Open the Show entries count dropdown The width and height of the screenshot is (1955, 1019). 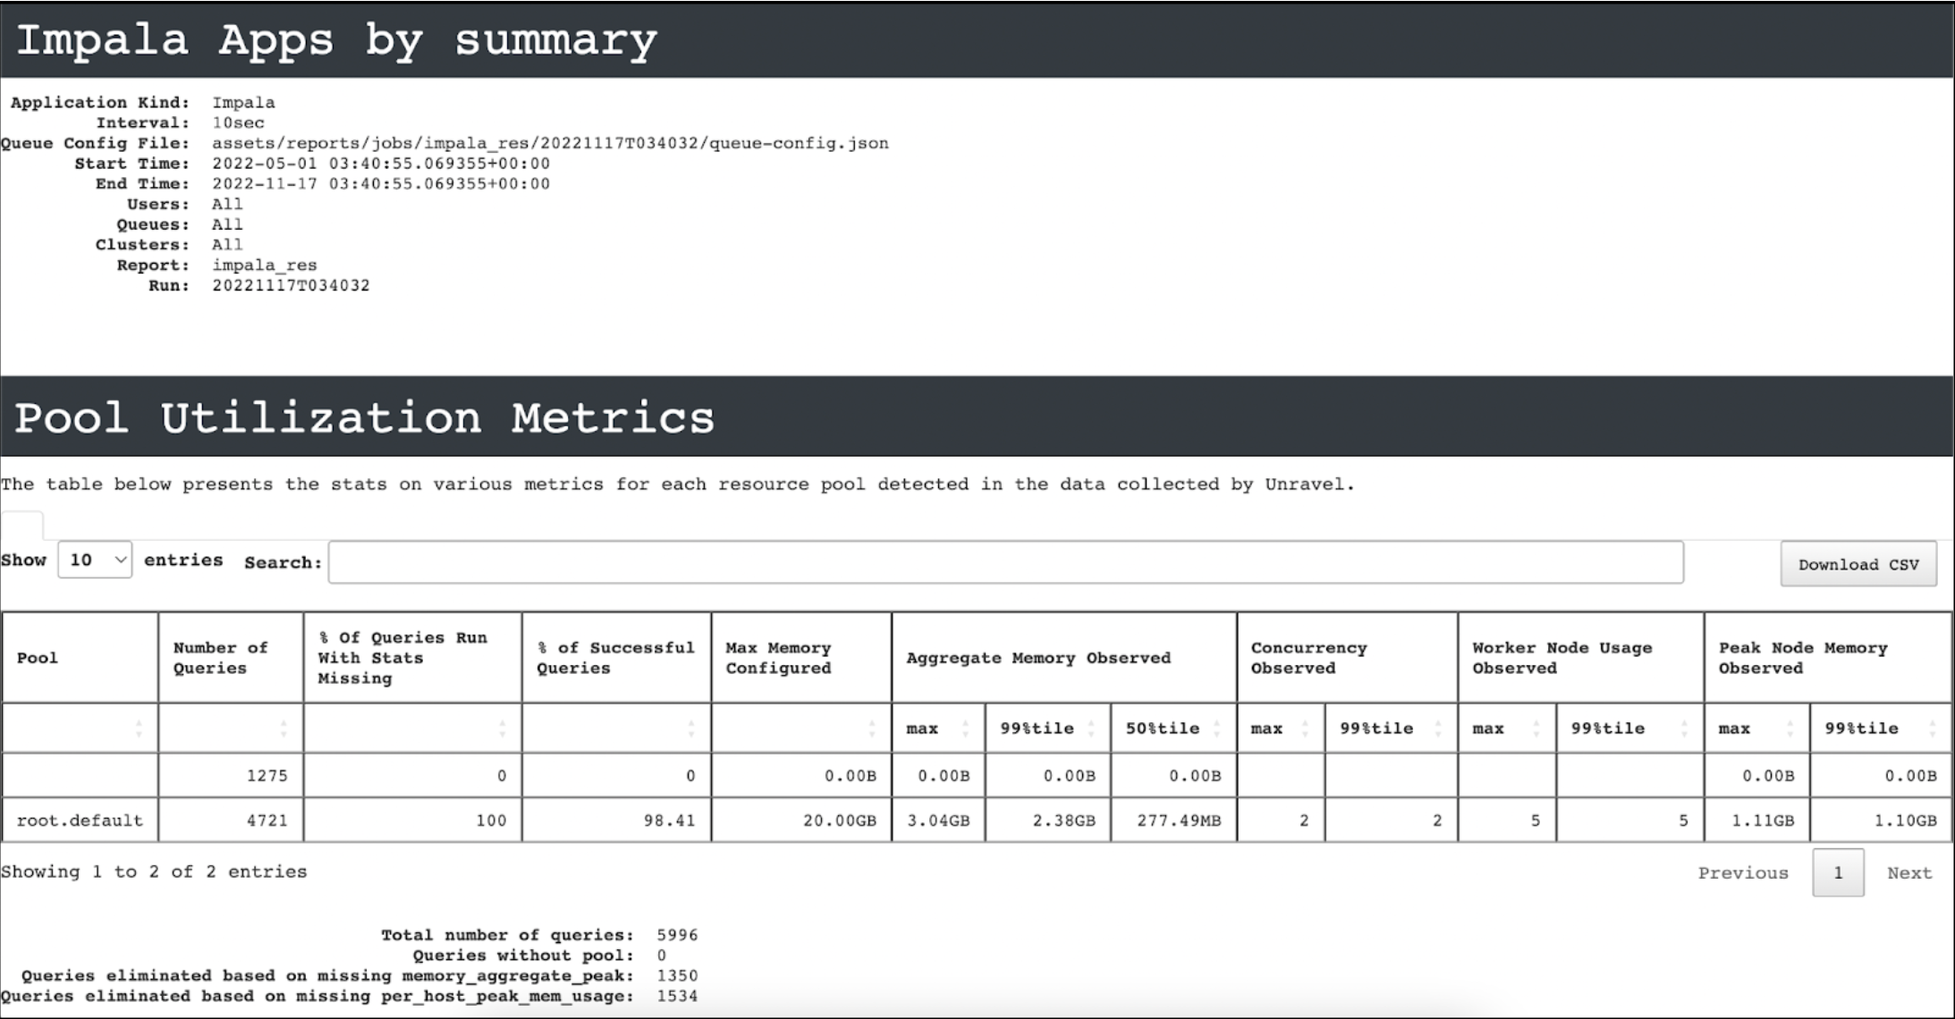[95, 560]
